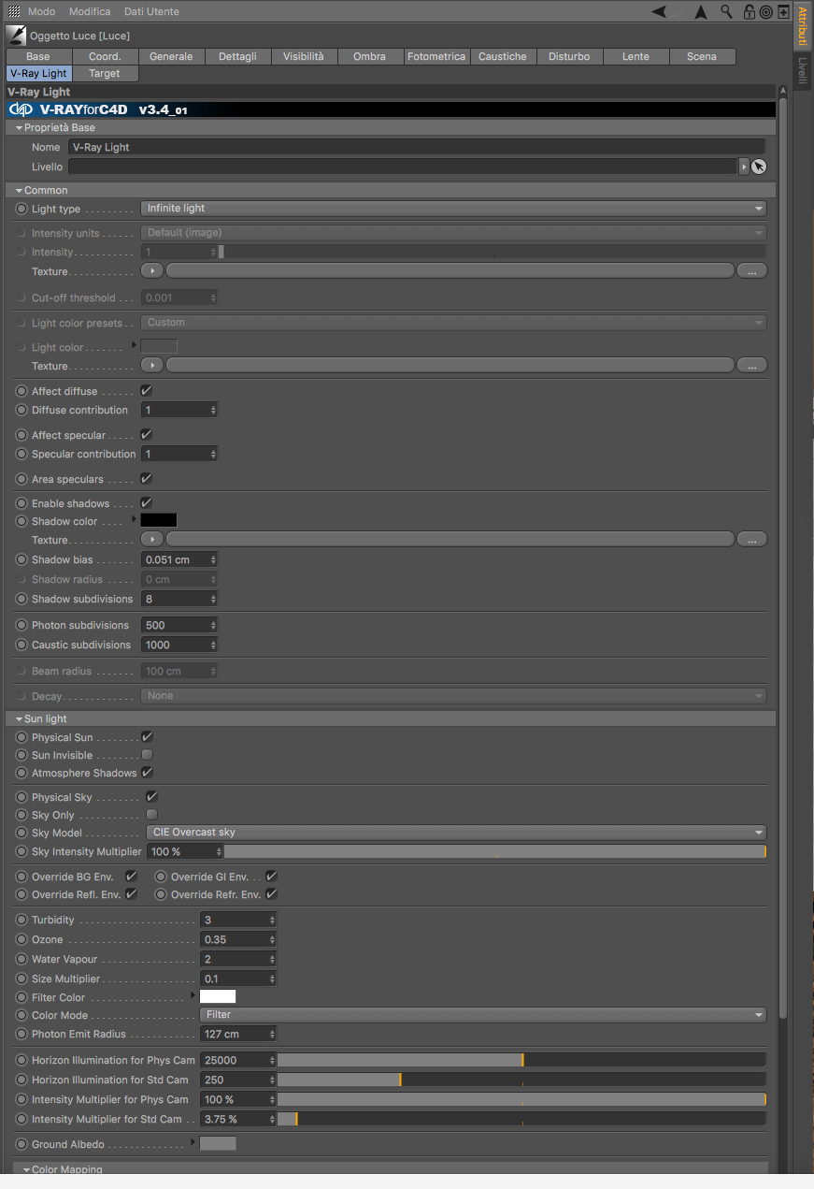Viewport: 814px width, 1189px height.
Task: Click texture arrow button under Shadow color
Action: [151, 540]
